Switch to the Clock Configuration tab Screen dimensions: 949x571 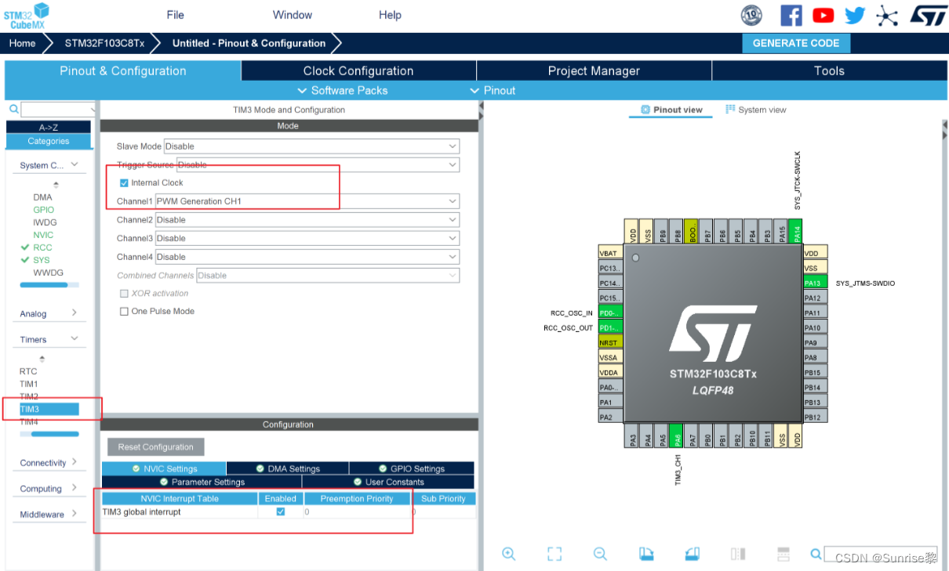coord(358,70)
